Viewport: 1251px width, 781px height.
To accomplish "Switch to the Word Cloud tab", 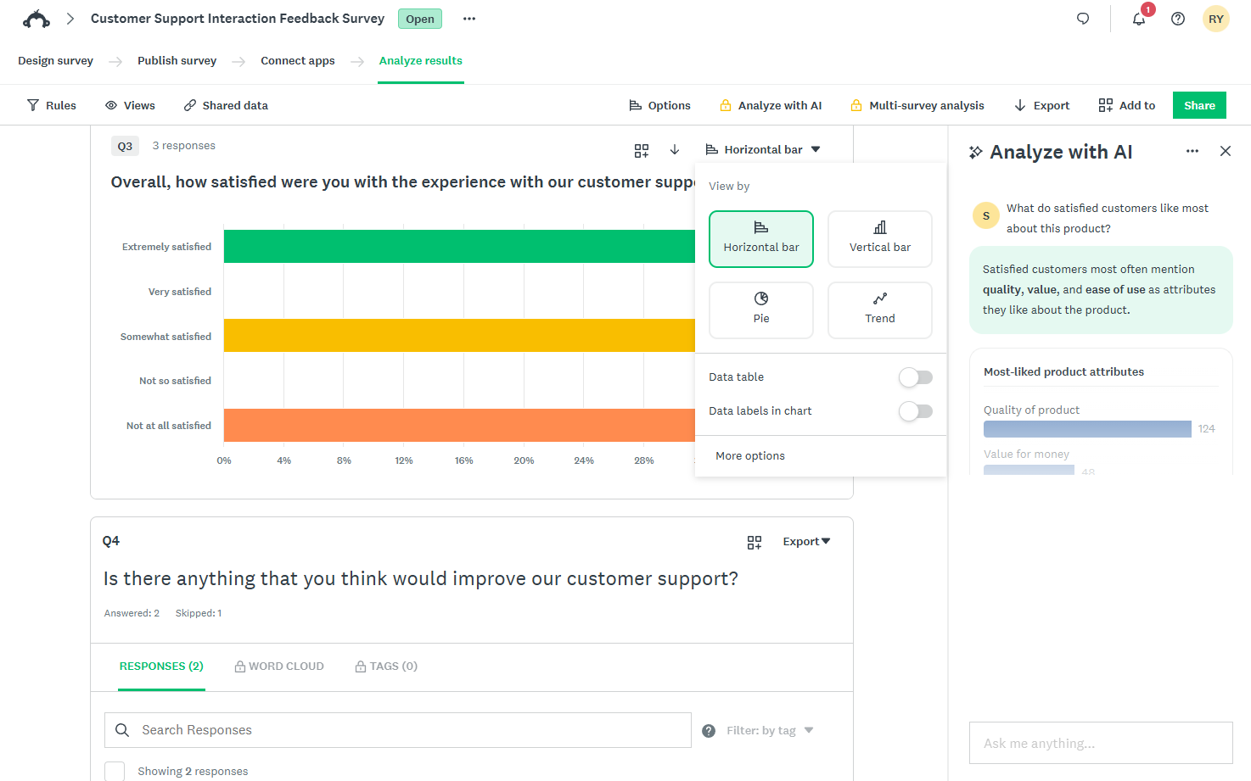I will coord(279,667).
